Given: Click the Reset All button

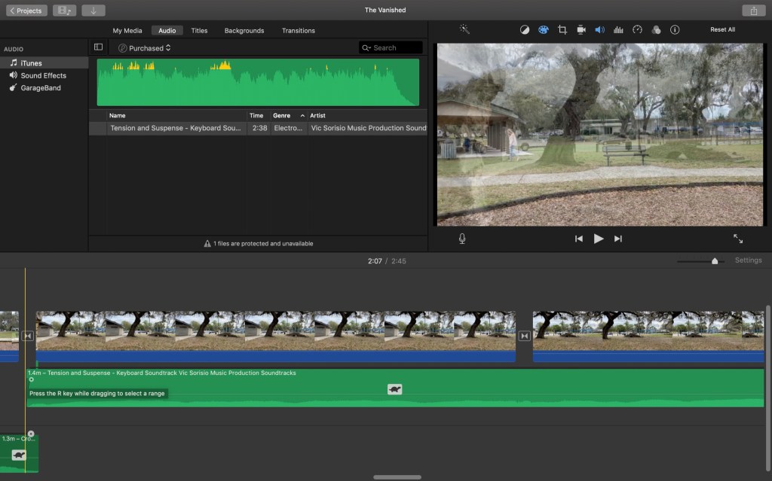Looking at the screenshot, I should 722,30.
